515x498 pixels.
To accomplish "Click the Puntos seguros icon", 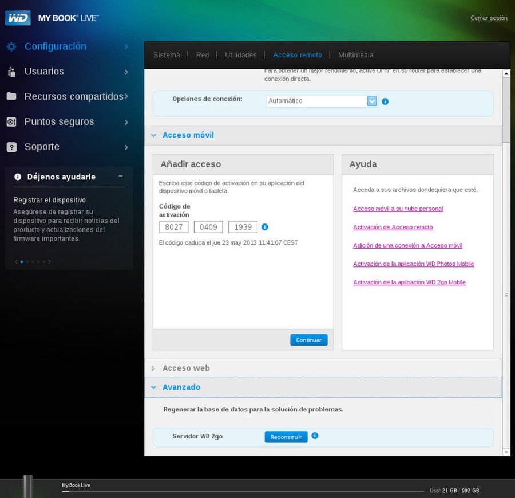I will 11,121.
